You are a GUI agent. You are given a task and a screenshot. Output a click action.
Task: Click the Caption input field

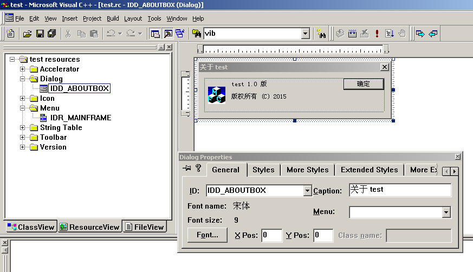click(400, 190)
